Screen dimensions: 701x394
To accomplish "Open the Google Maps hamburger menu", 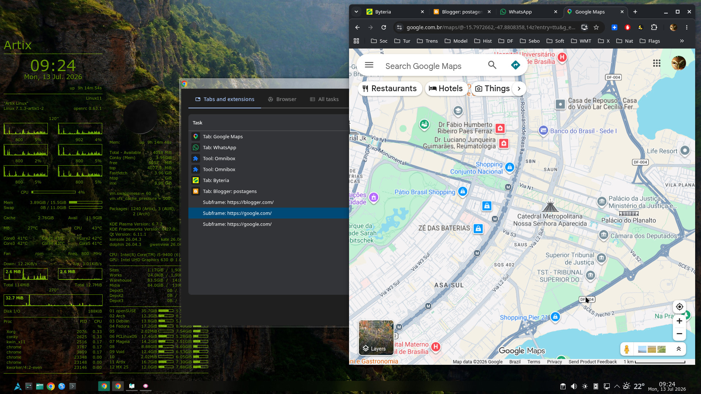I will coord(369,65).
